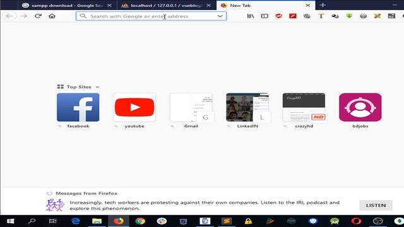Open Slack from the taskbar

tap(162, 221)
